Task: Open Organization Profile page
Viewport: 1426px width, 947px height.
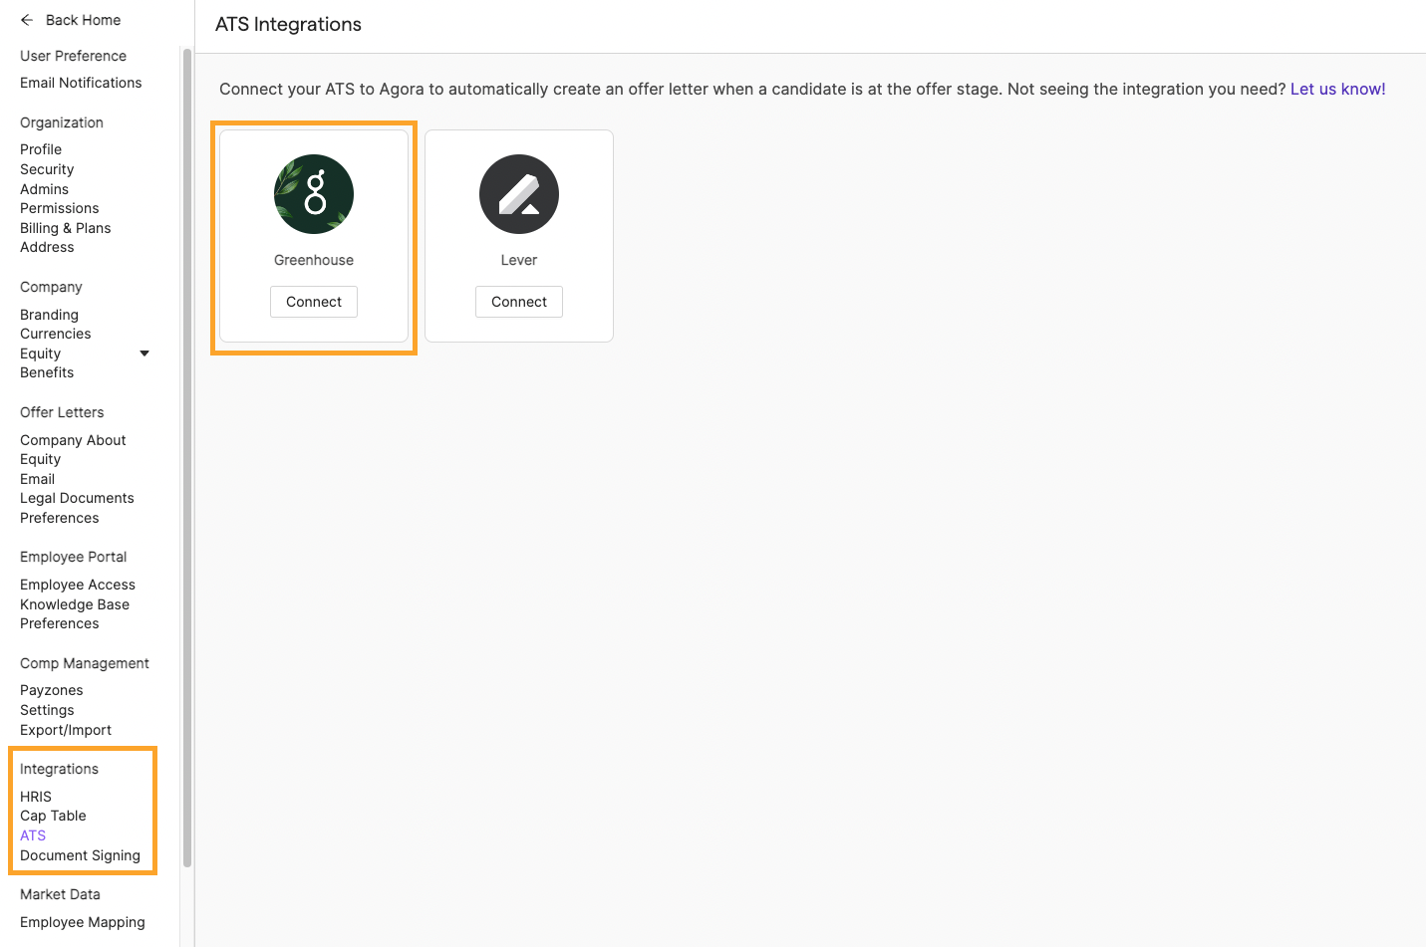Action: (41, 149)
